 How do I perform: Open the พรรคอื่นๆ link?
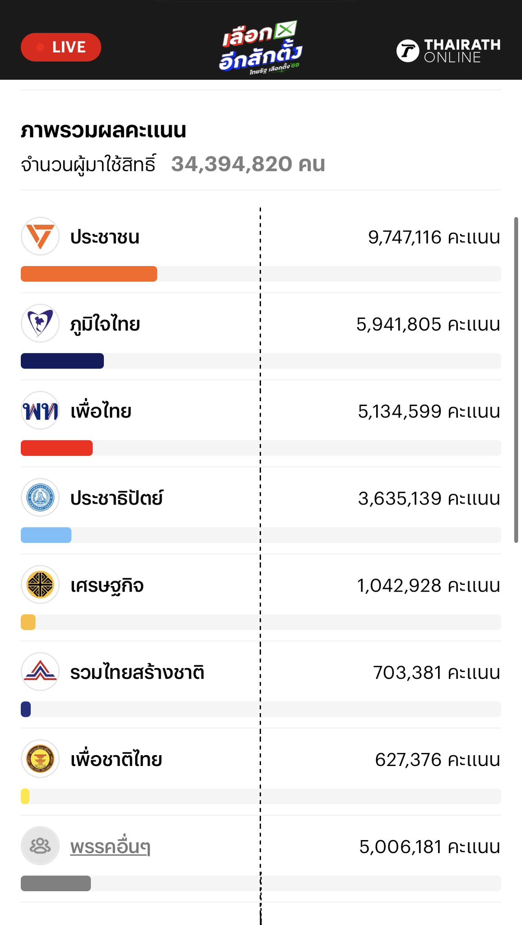pos(110,847)
